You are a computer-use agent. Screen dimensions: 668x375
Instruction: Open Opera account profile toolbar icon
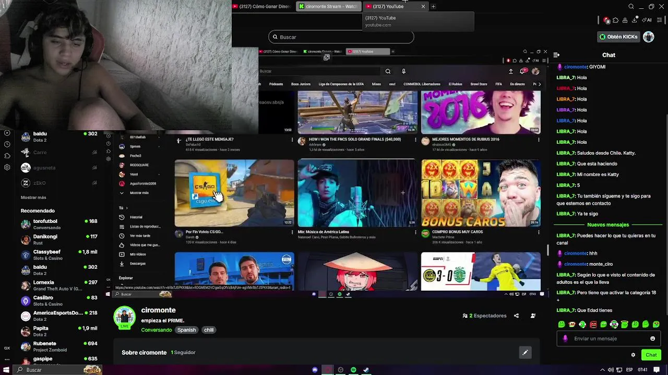point(625,20)
